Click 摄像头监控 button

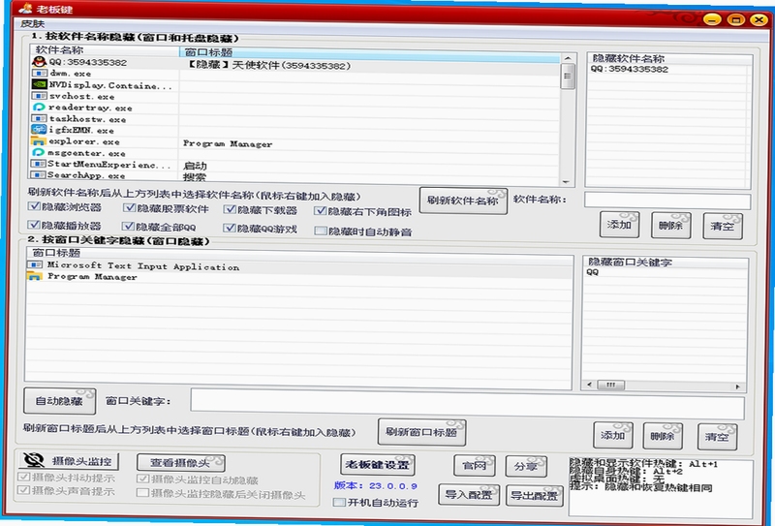click(x=69, y=461)
